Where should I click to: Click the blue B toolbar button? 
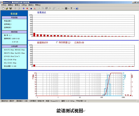pos(24,9)
